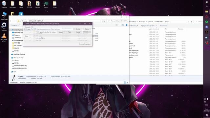Click the Windows Start icon on the taskbar

tap(206, 2)
